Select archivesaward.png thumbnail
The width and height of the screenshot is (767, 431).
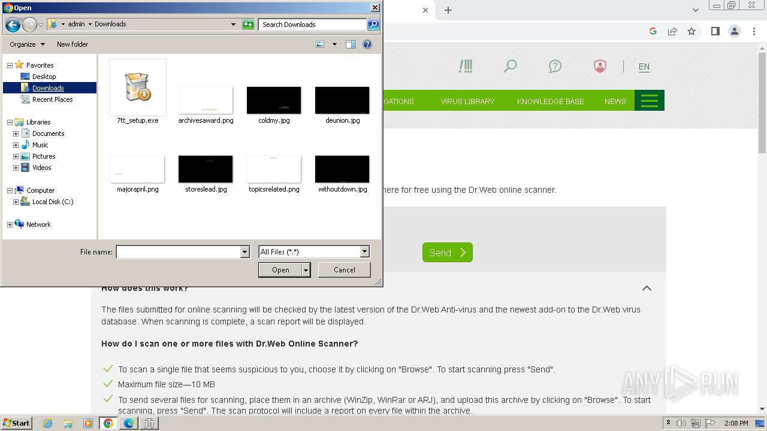click(x=206, y=105)
